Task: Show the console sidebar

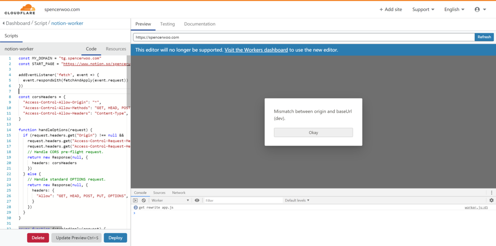Action: 136,201
